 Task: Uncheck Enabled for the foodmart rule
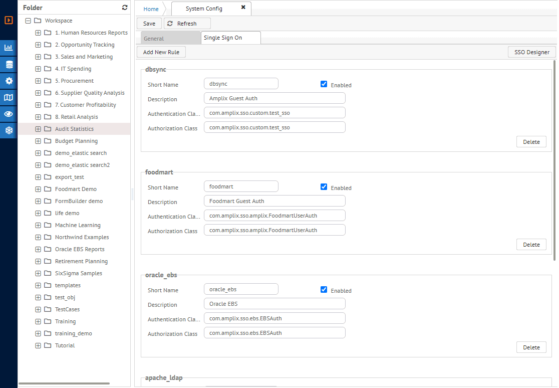point(324,187)
